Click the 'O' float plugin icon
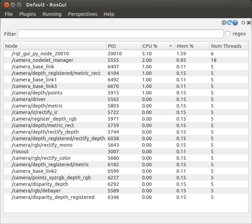Viewport: 252px width, 224px height. point(243,23)
